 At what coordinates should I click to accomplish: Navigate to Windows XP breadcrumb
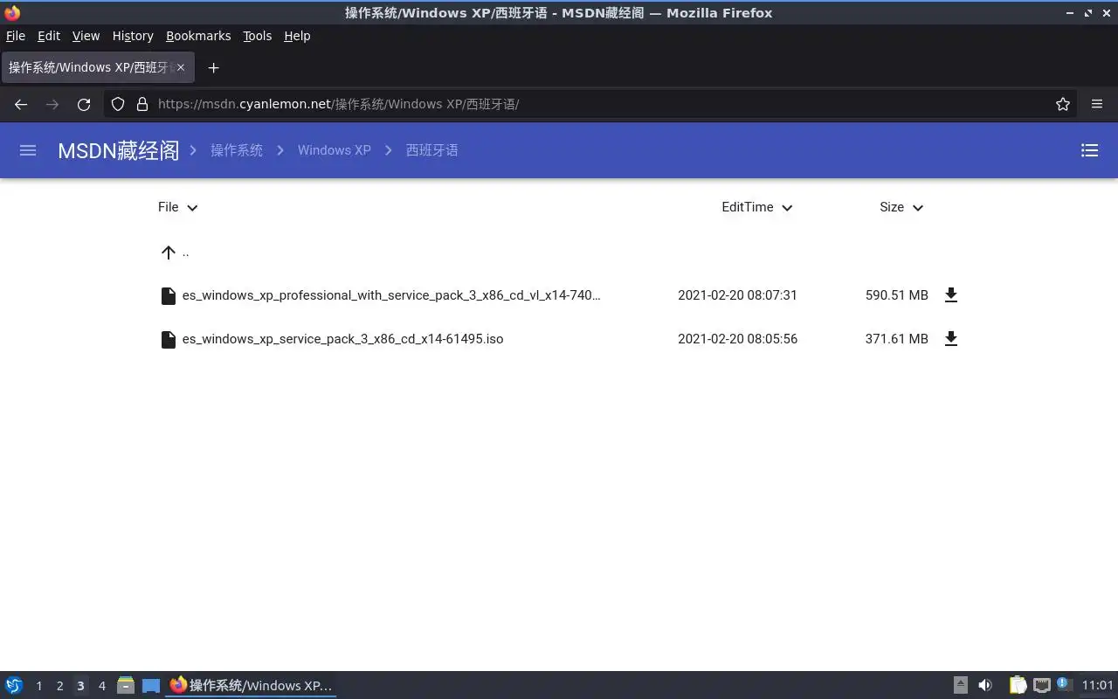tap(335, 150)
